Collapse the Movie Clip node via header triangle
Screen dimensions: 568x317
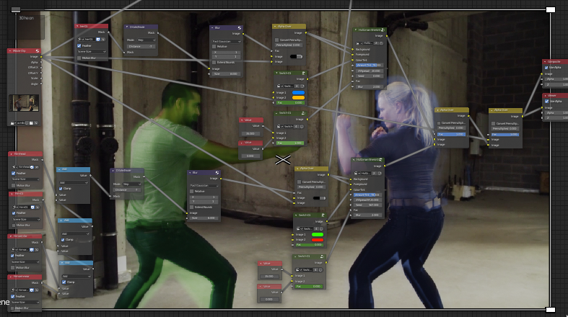pos(10,51)
